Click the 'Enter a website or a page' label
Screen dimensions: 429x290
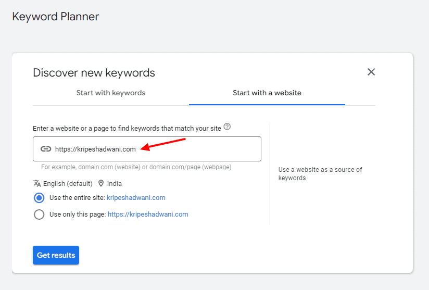(x=127, y=128)
